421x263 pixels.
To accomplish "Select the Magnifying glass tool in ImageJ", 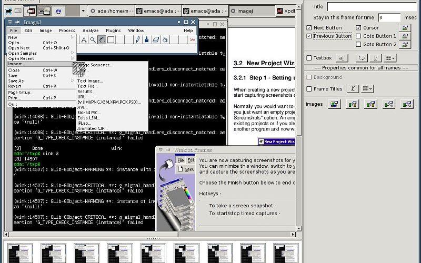I will 93,40.
